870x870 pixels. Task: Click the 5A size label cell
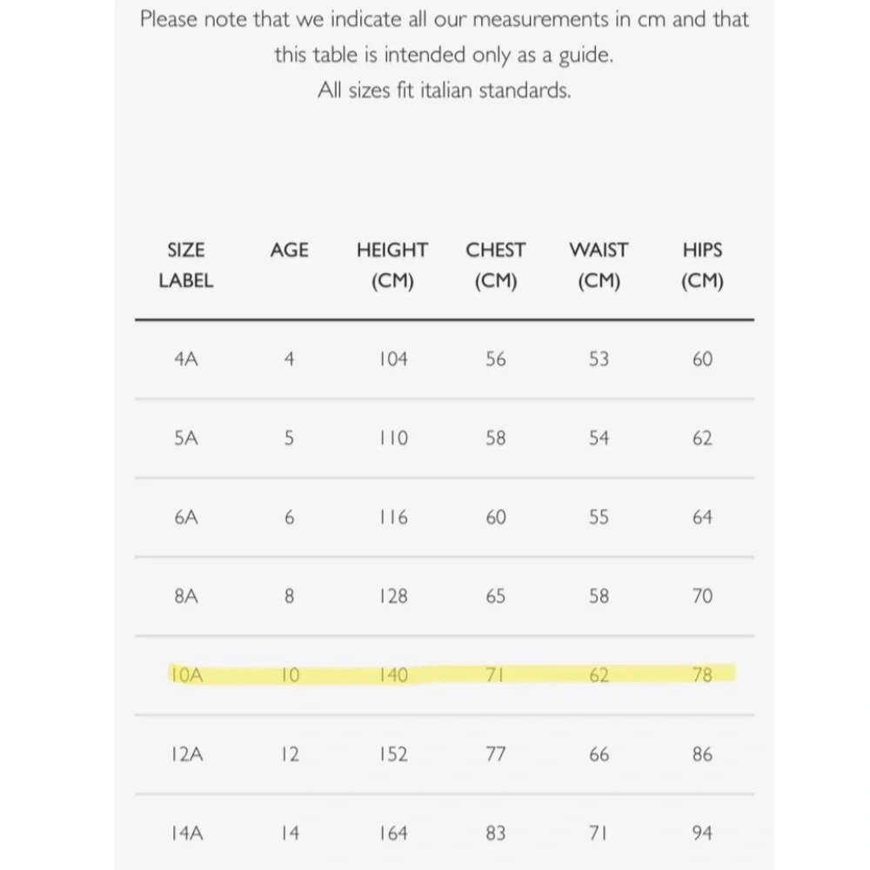[186, 438]
